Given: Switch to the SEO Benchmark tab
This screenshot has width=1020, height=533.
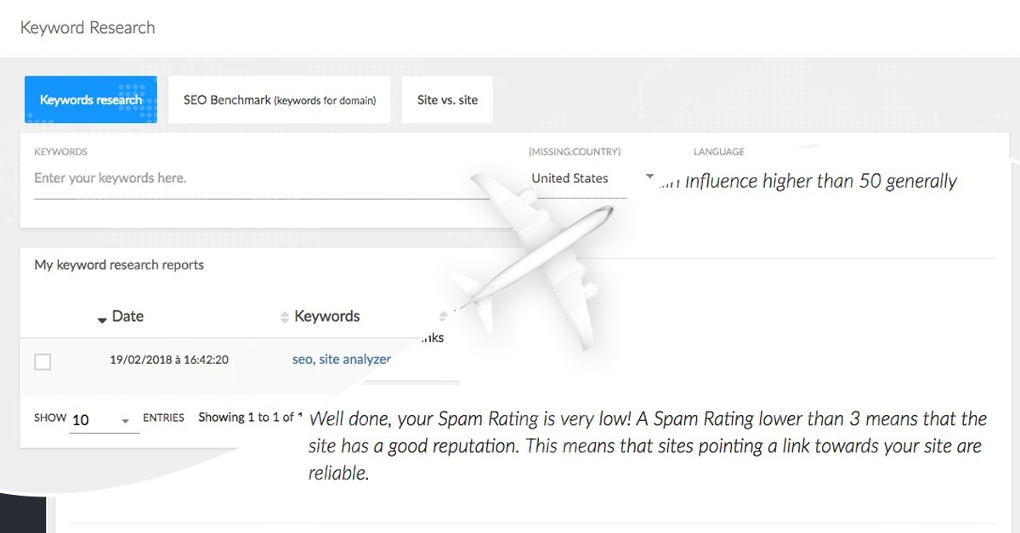Looking at the screenshot, I should pyautogui.click(x=279, y=99).
